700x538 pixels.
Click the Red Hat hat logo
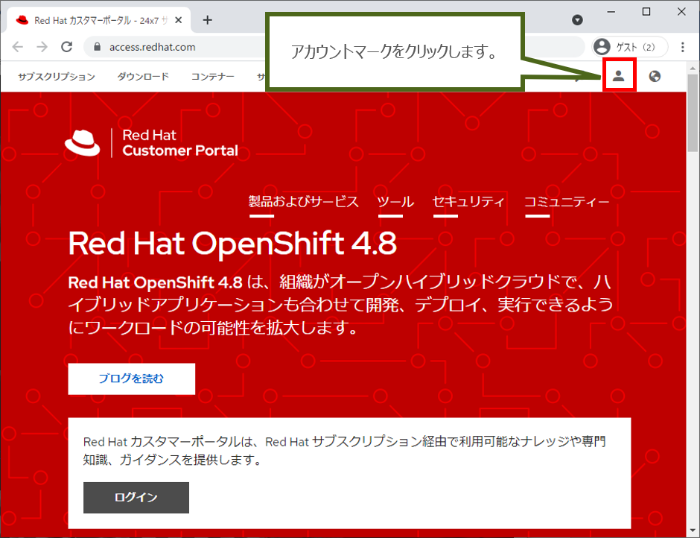83,143
